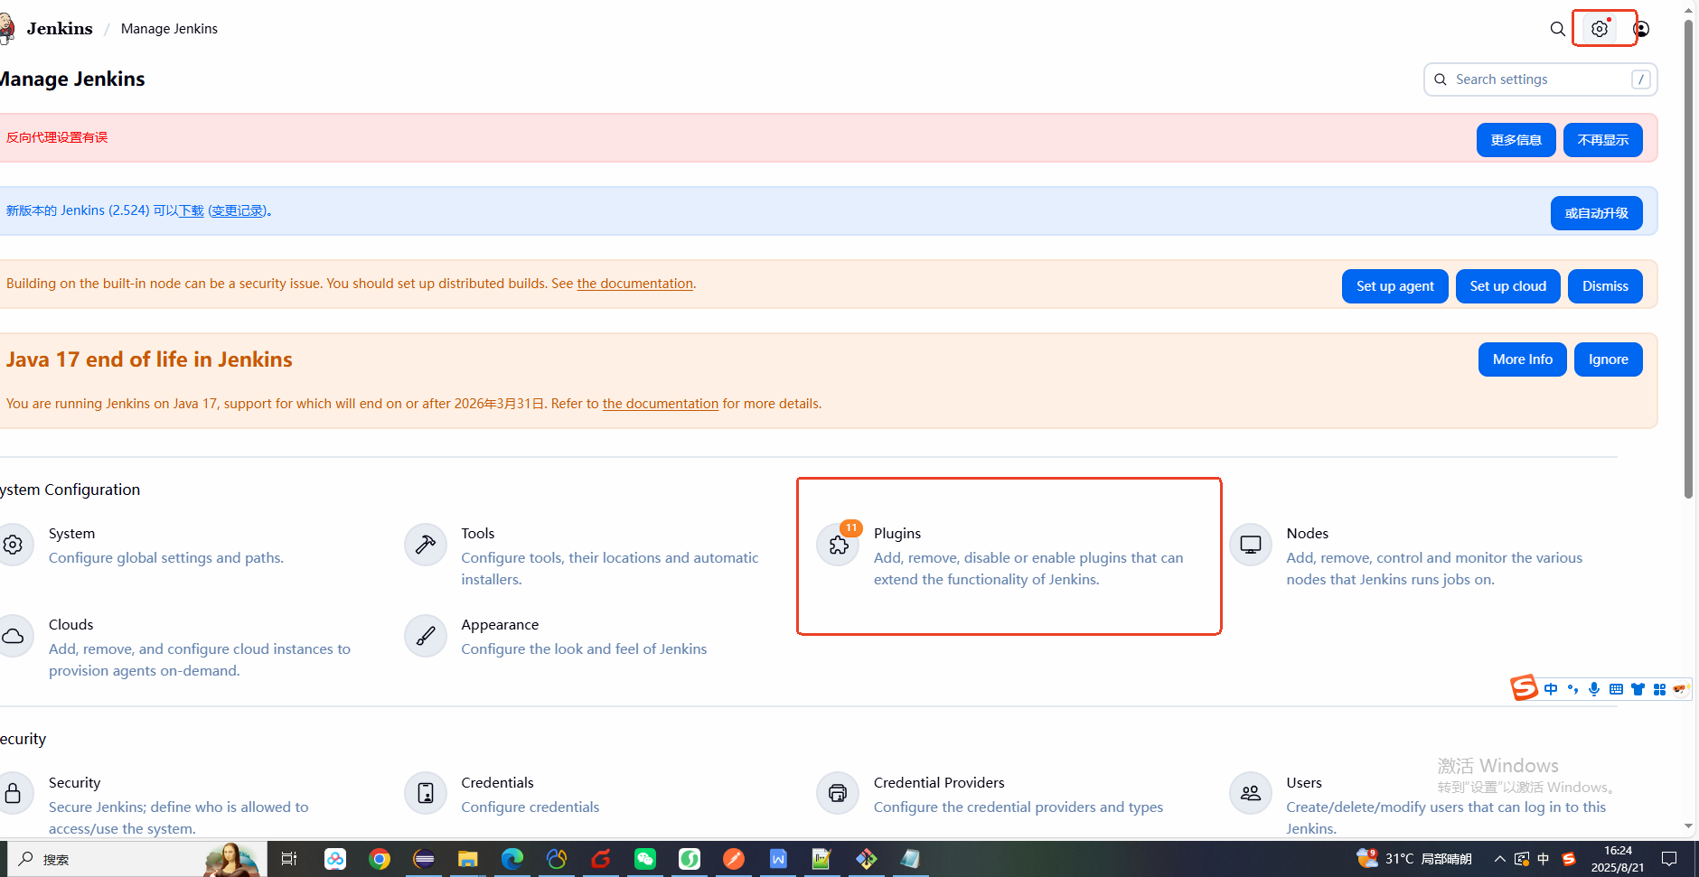Click the Sogou input S logo
1699x877 pixels.
tap(1525, 688)
